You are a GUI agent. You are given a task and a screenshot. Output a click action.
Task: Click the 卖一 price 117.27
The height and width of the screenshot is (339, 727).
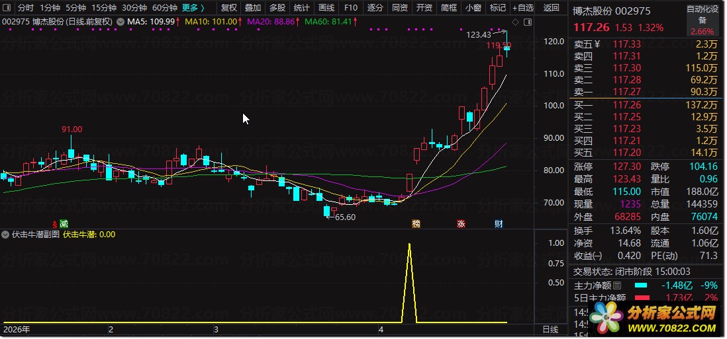(626, 92)
